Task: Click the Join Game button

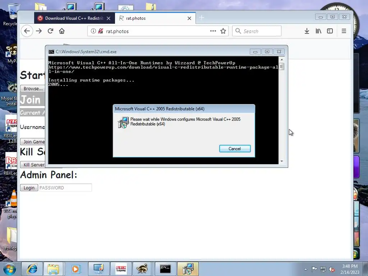Action: coord(33,142)
